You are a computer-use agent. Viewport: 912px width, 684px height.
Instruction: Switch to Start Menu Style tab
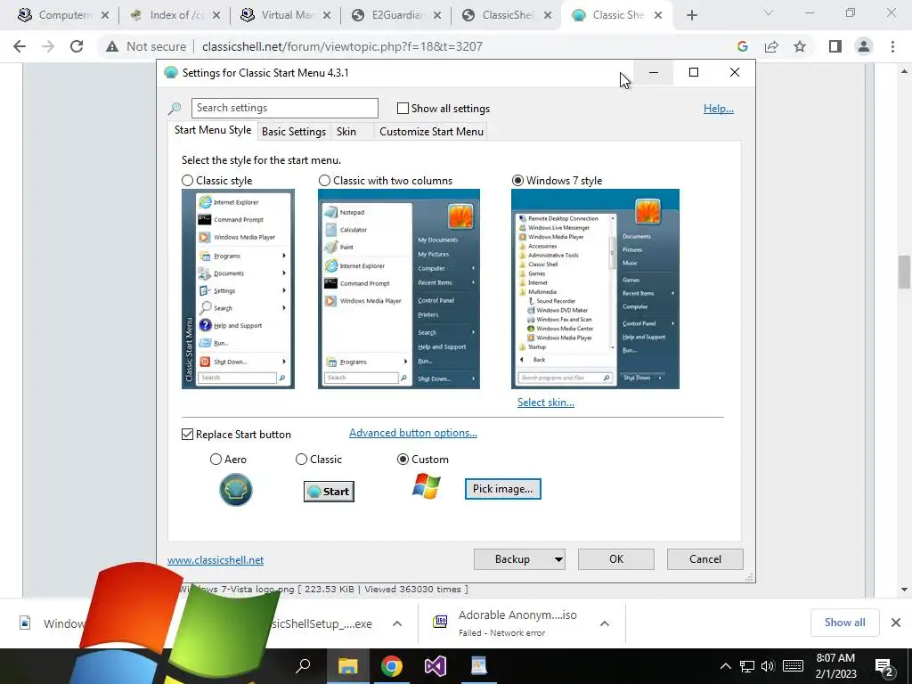pos(213,130)
